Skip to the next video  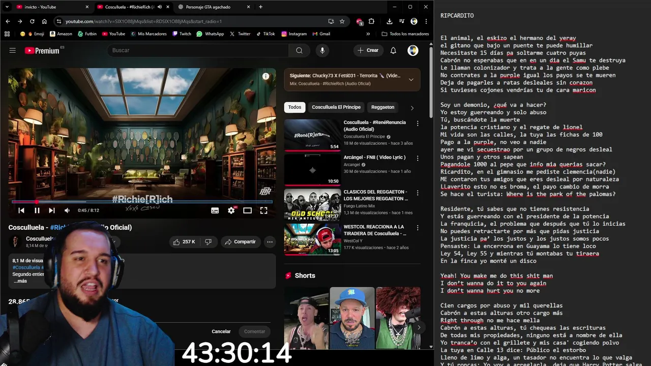[x=52, y=210]
